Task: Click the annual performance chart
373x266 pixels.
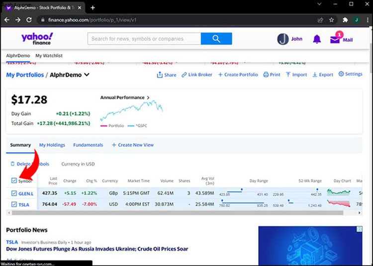Action: coord(132,110)
